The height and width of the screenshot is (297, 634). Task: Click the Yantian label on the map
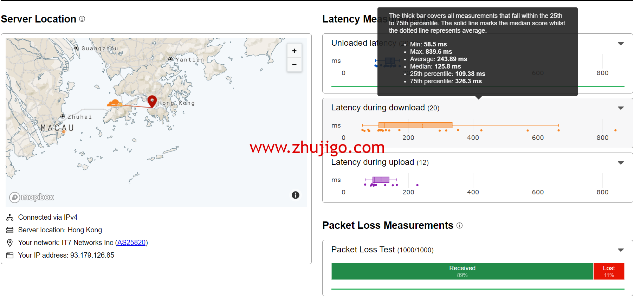click(x=190, y=60)
